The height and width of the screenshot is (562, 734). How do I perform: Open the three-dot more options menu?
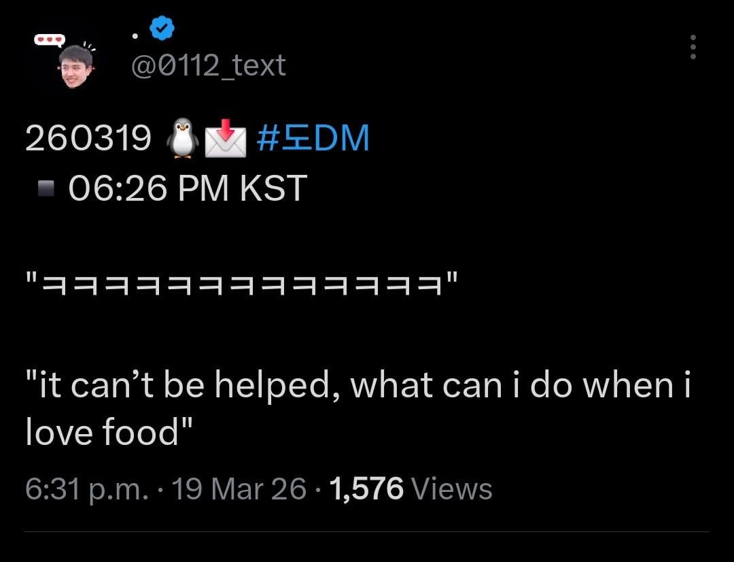coord(693,47)
